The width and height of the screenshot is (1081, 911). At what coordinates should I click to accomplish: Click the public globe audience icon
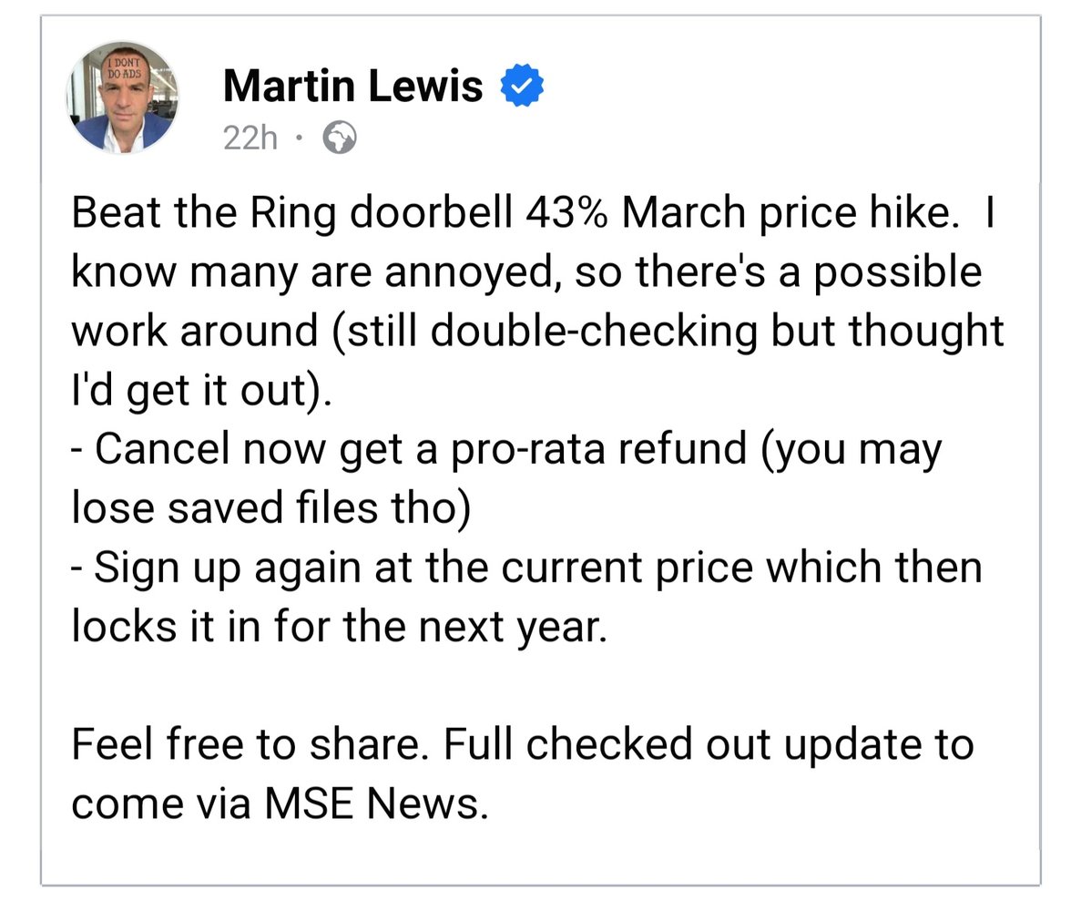click(x=340, y=138)
